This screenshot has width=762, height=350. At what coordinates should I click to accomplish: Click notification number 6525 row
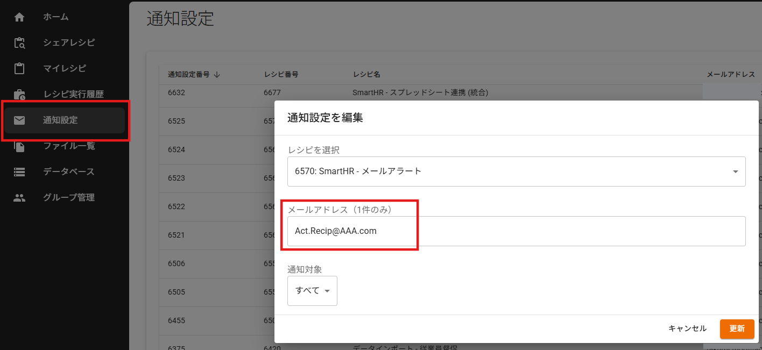(x=177, y=121)
